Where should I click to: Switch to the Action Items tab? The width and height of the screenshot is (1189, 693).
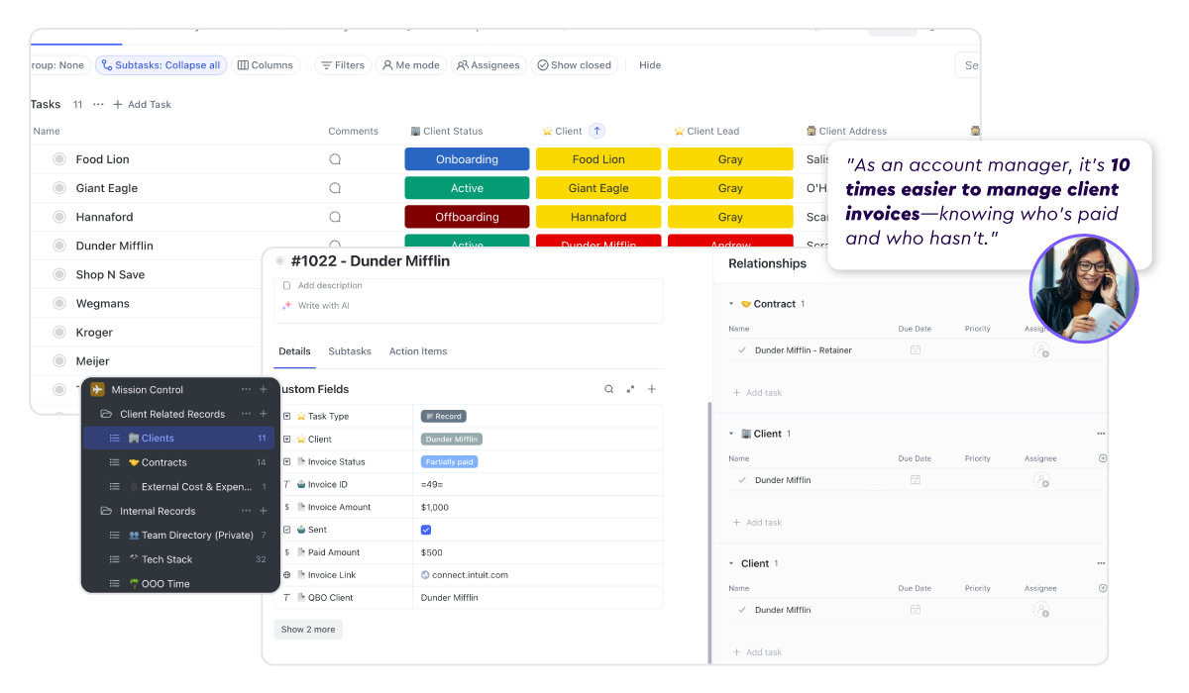[418, 351]
